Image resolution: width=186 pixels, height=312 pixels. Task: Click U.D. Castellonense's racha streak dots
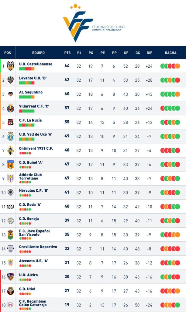(x=170, y=66)
